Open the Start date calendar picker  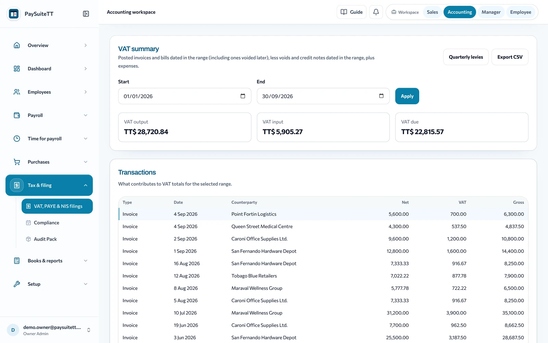point(243,96)
